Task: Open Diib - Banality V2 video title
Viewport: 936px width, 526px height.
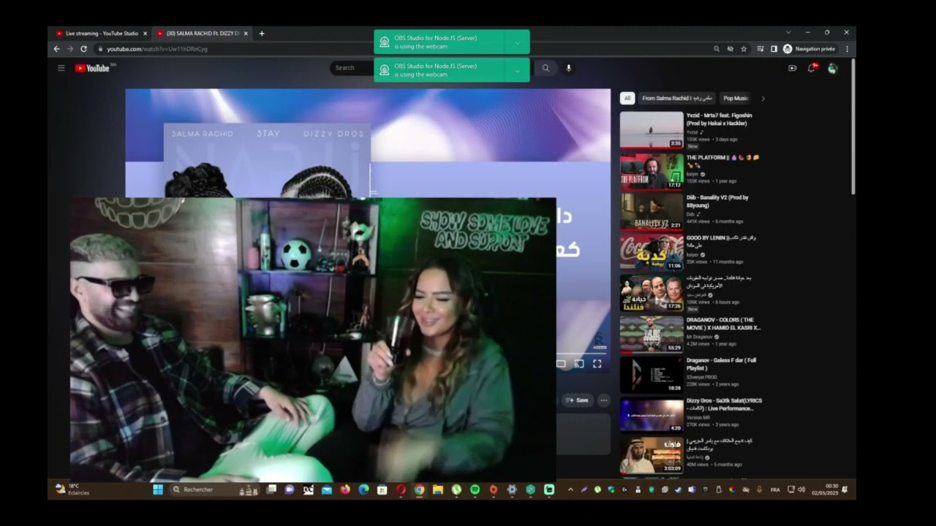Action: [x=717, y=201]
